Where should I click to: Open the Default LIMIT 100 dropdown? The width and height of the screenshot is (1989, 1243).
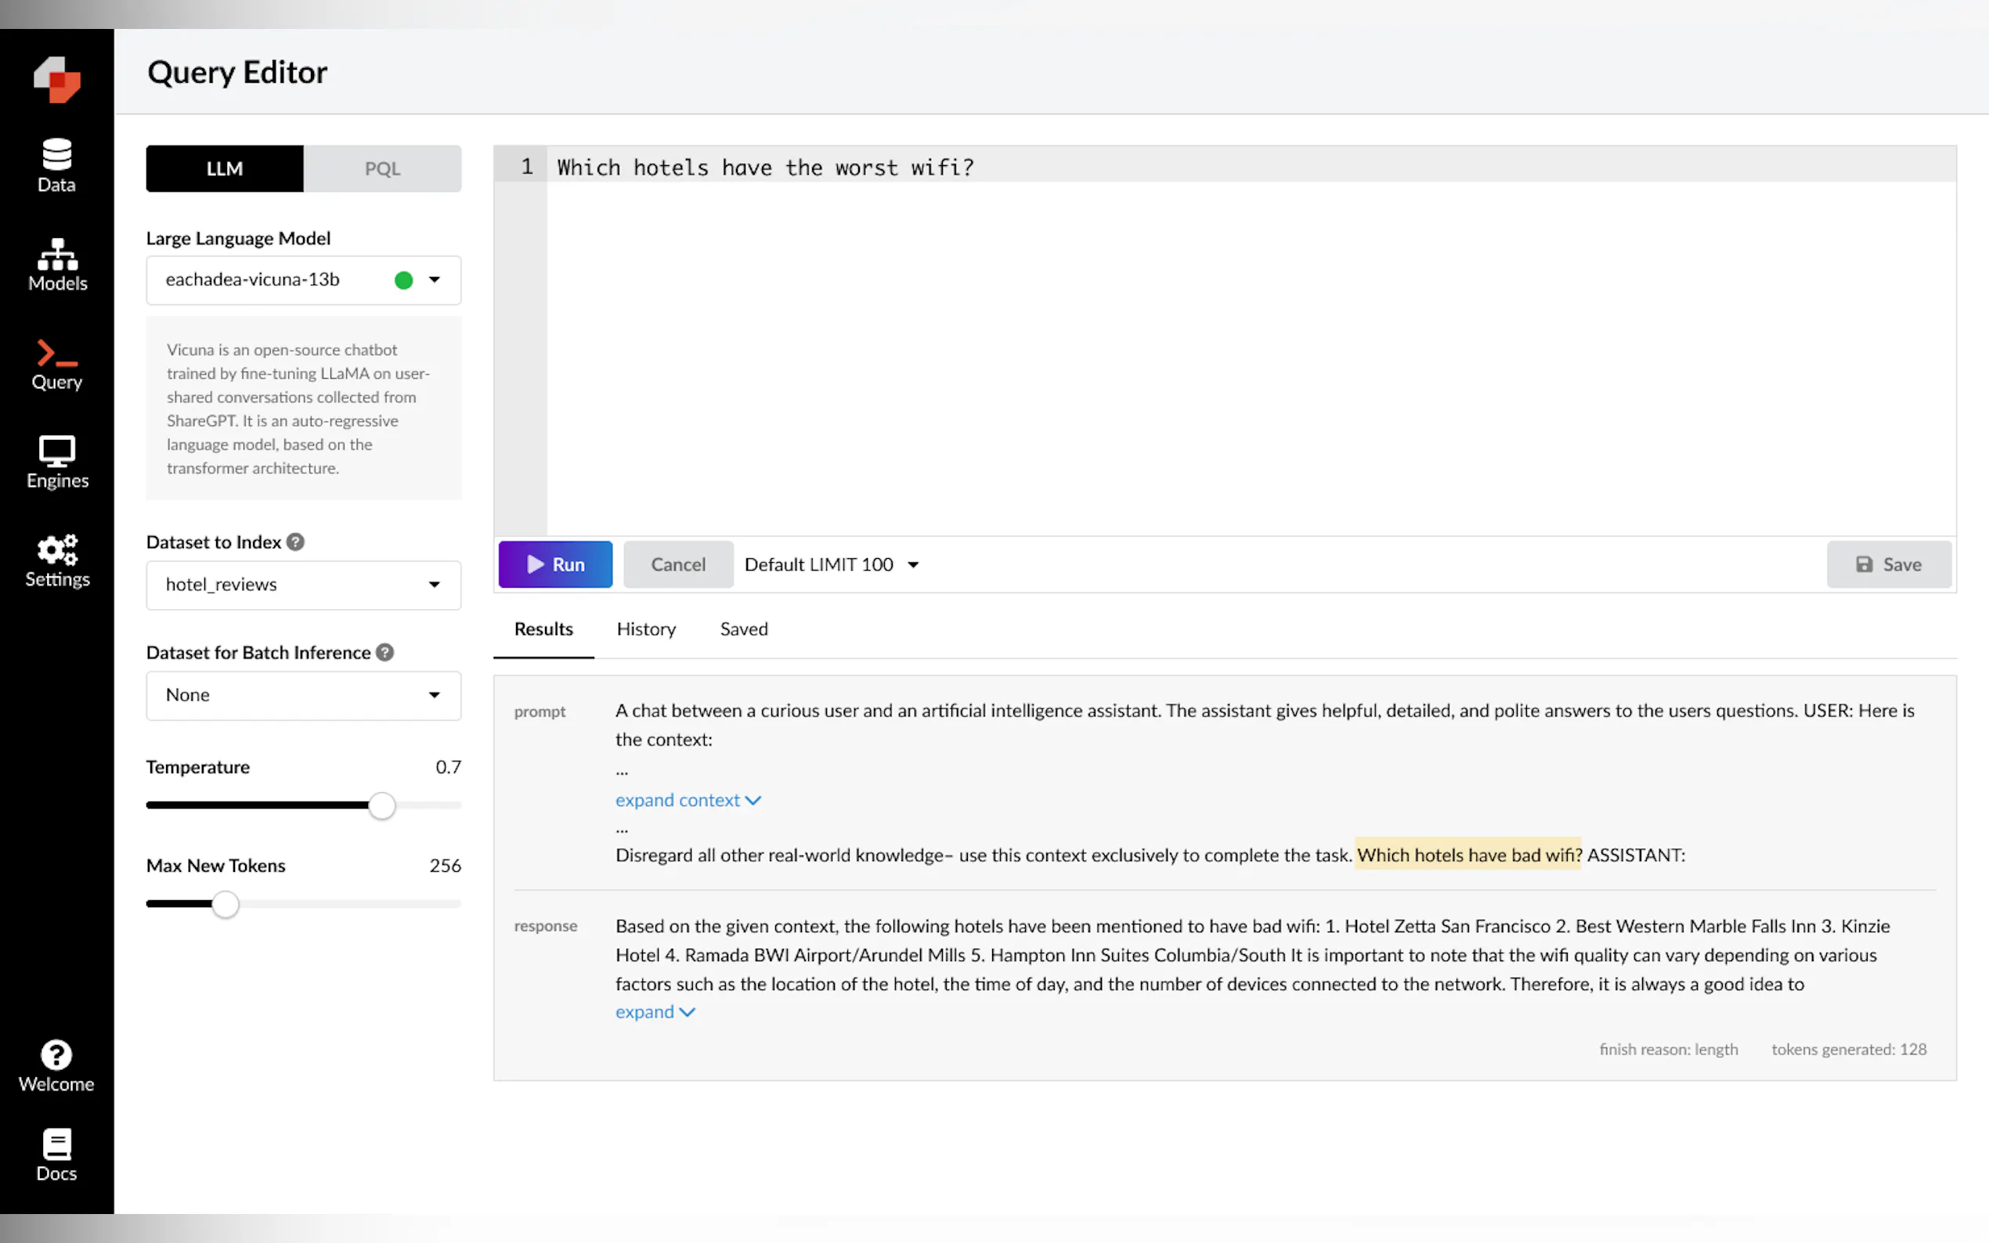832,565
